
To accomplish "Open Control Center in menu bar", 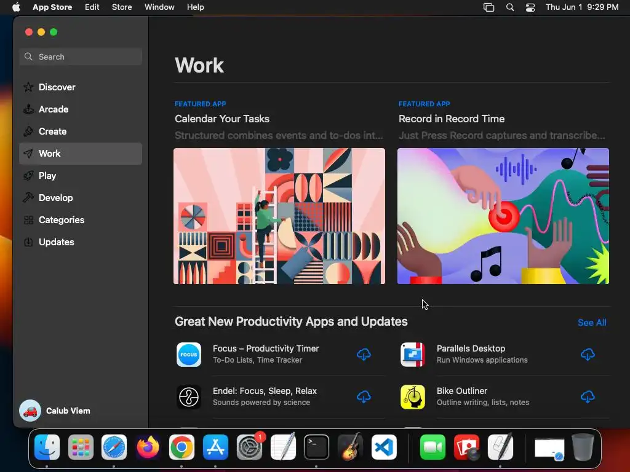I will point(530,7).
